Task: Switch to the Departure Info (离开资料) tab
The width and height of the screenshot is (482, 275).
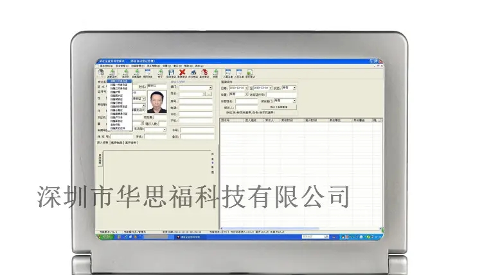Action: (130, 142)
